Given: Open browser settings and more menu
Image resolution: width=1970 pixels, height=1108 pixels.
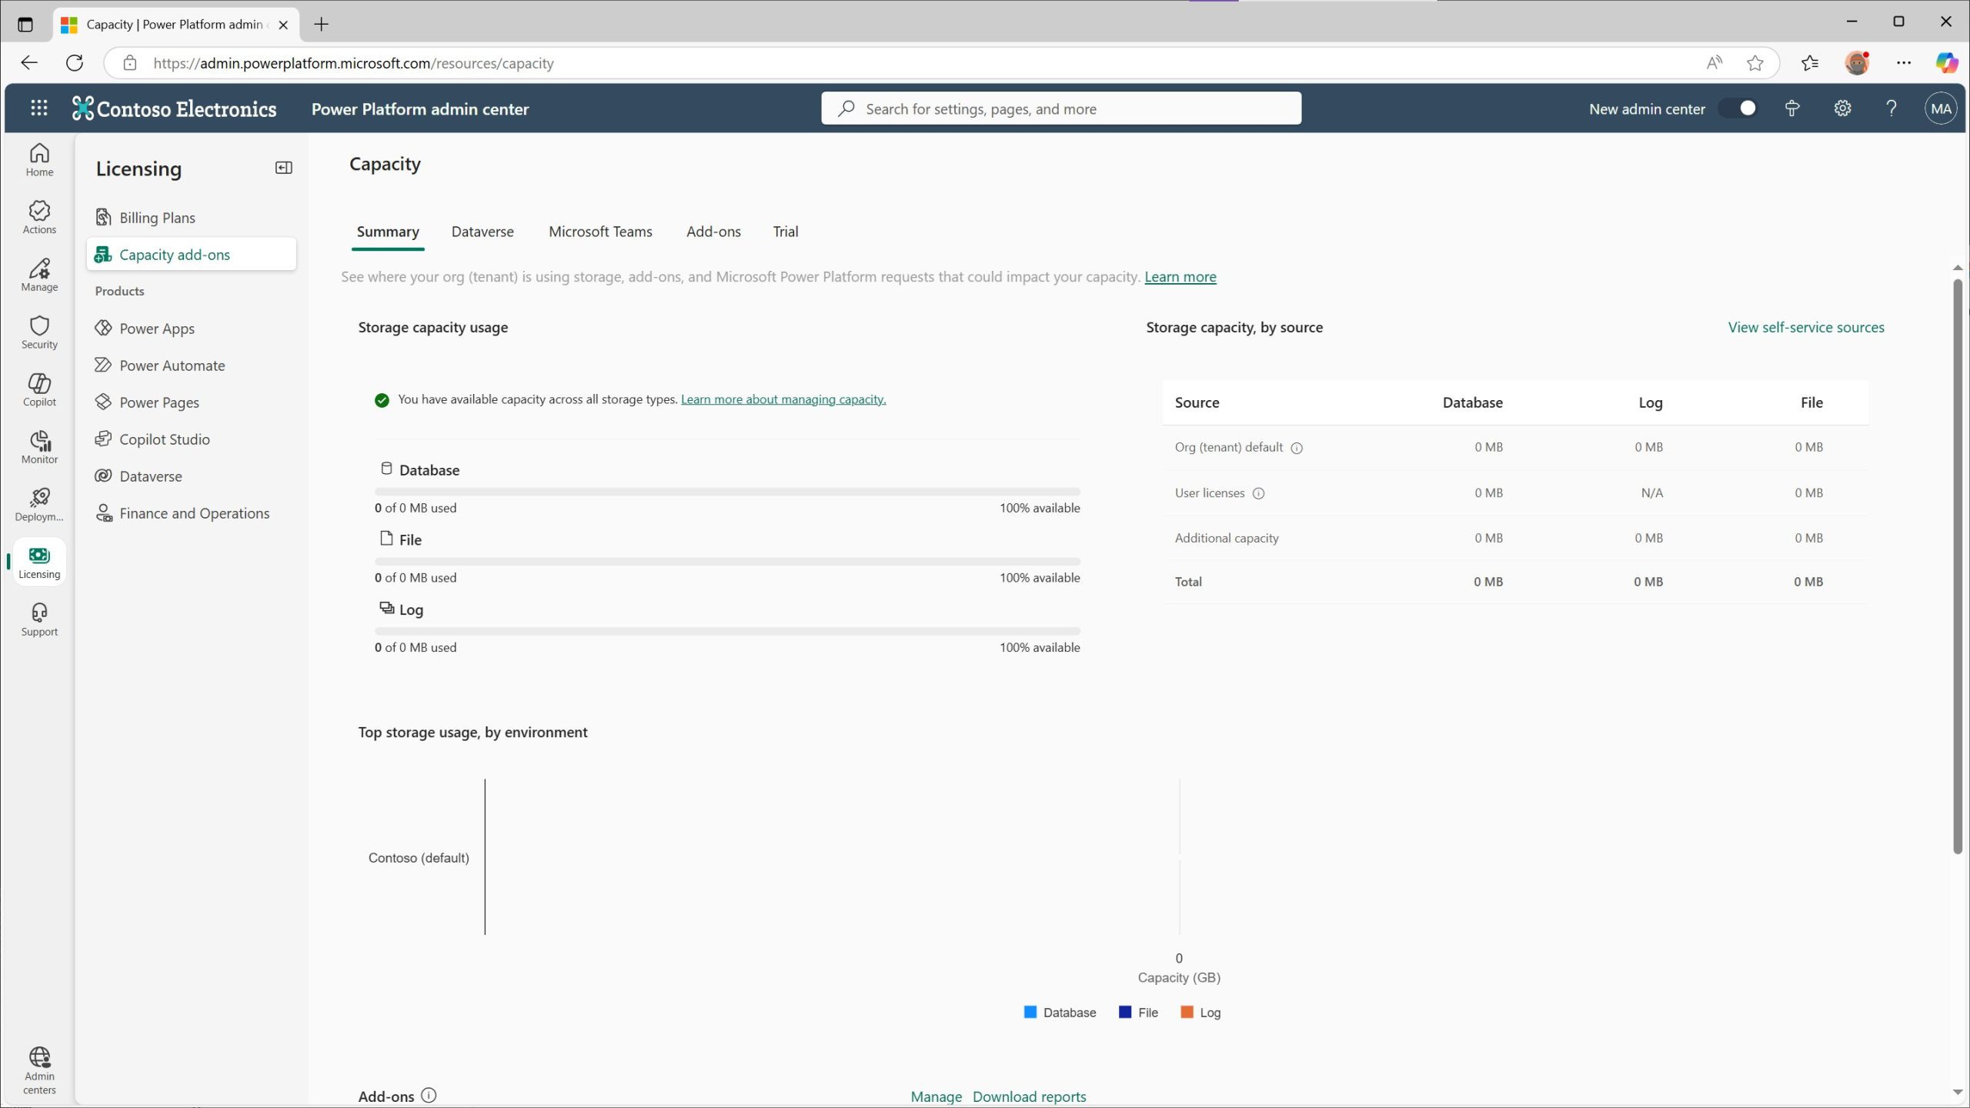Looking at the screenshot, I should tap(1904, 63).
